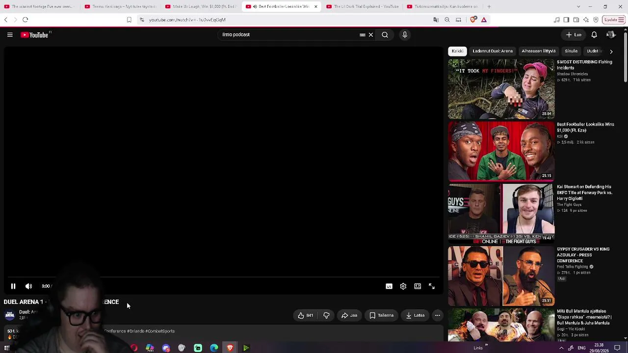628x353 pixels.
Task: Show more filter chips with right arrow
Action: (611, 51)
